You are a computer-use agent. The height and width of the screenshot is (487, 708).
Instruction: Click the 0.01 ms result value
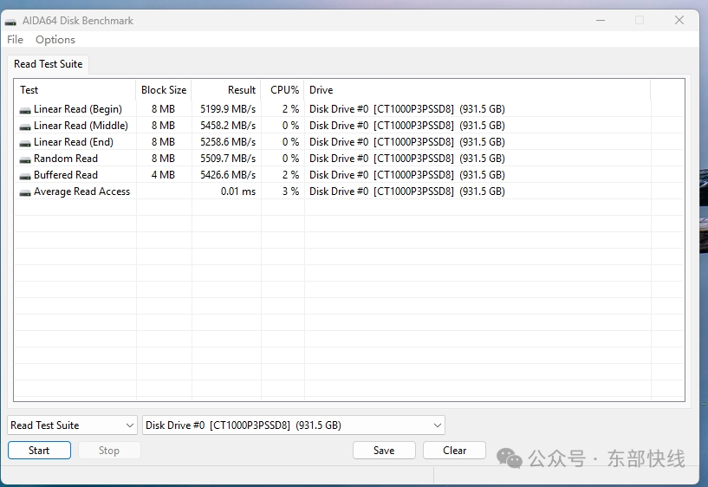point(238,192)
